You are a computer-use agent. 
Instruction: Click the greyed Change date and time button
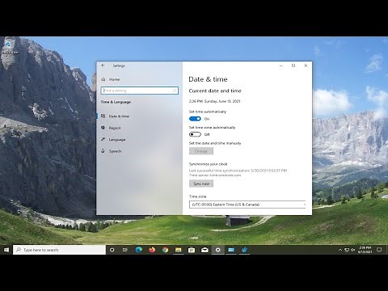[x=201, y=151]
